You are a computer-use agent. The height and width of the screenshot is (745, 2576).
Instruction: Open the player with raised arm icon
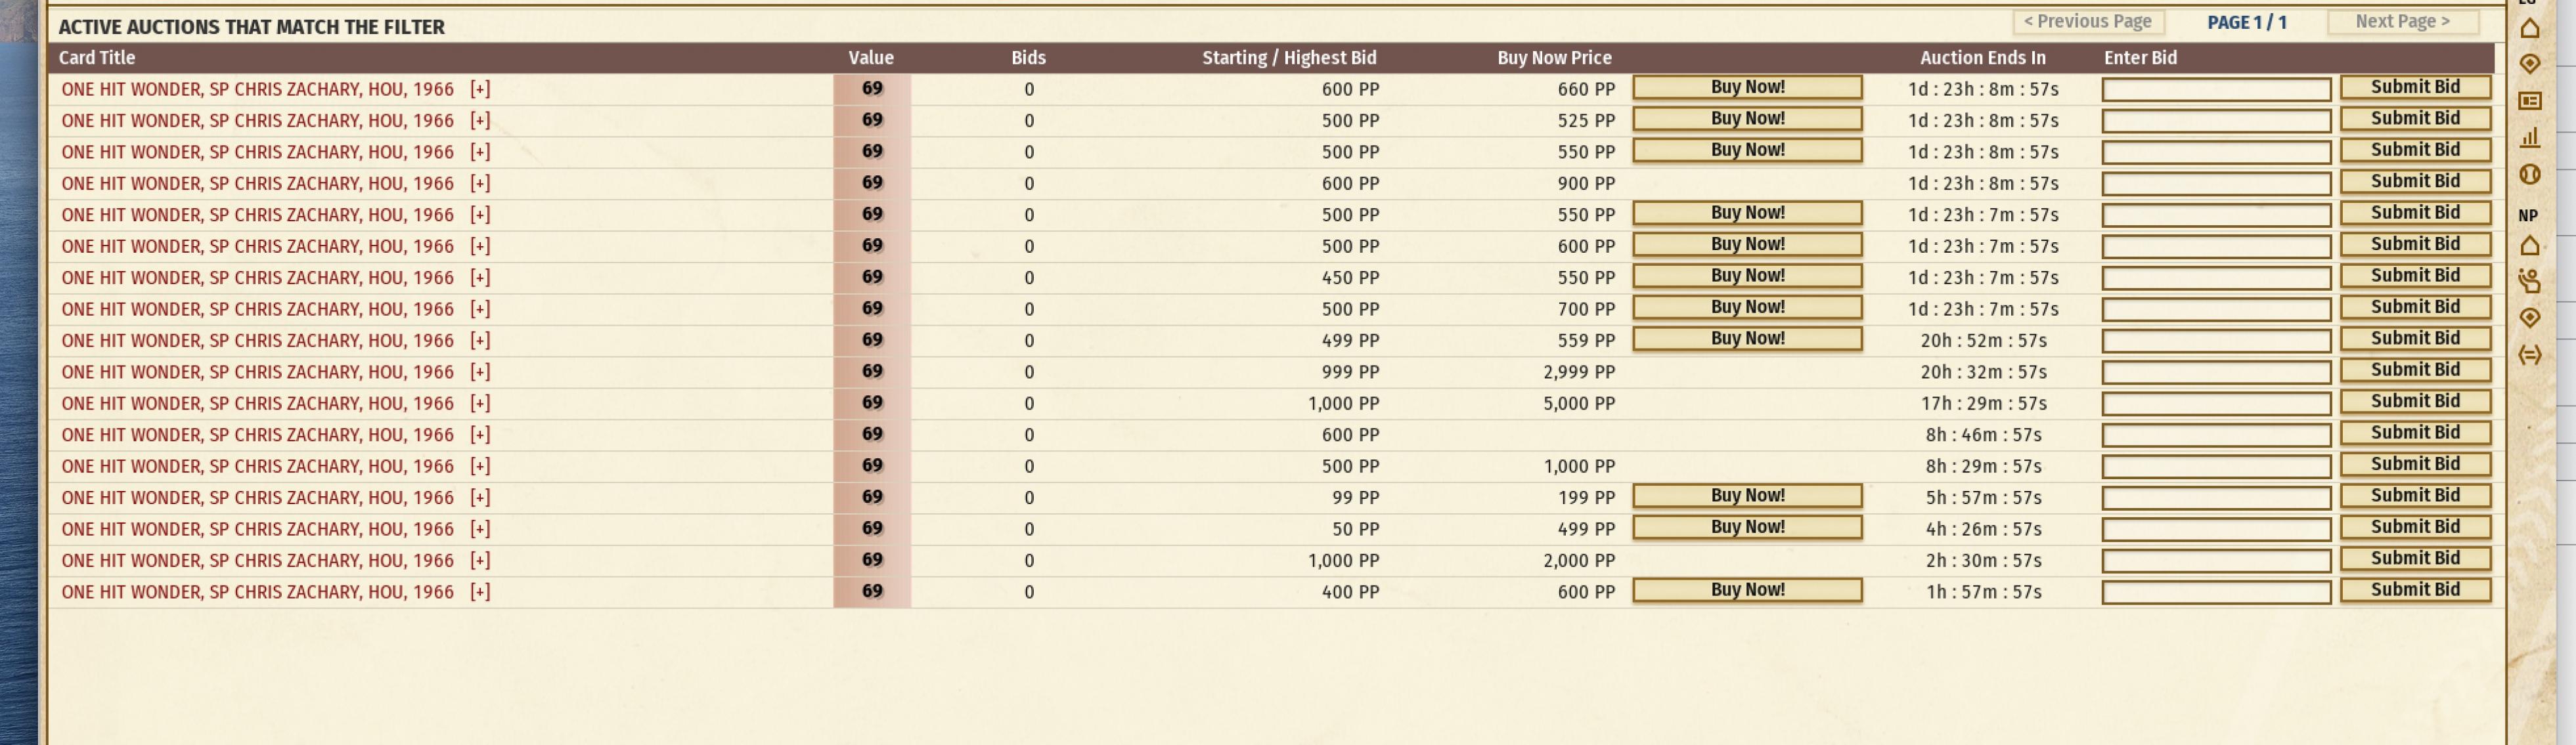[x=2529, y=282]
